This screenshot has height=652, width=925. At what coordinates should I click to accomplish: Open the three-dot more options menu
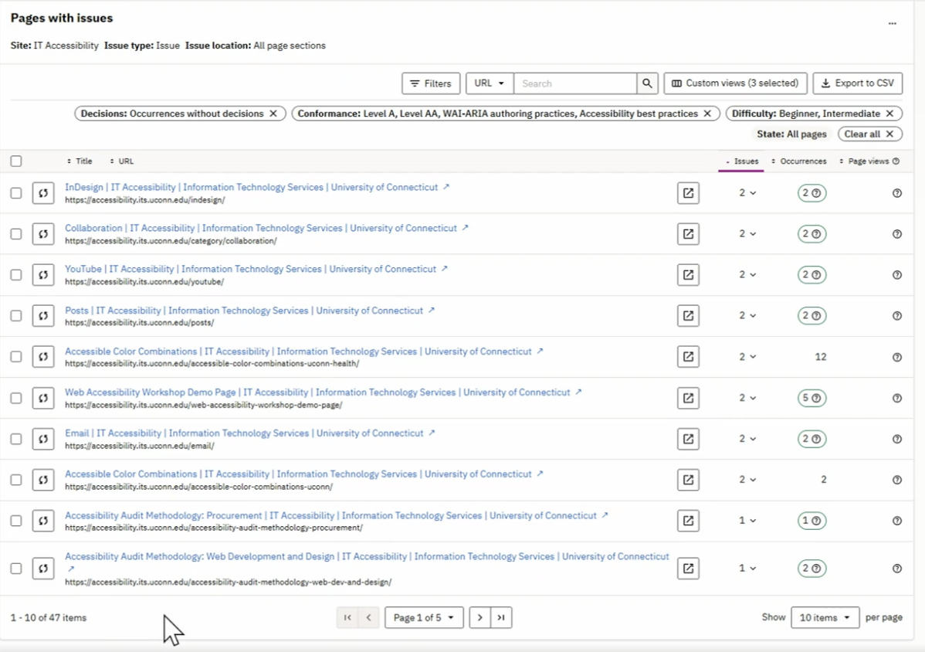[x=892, y=24]
